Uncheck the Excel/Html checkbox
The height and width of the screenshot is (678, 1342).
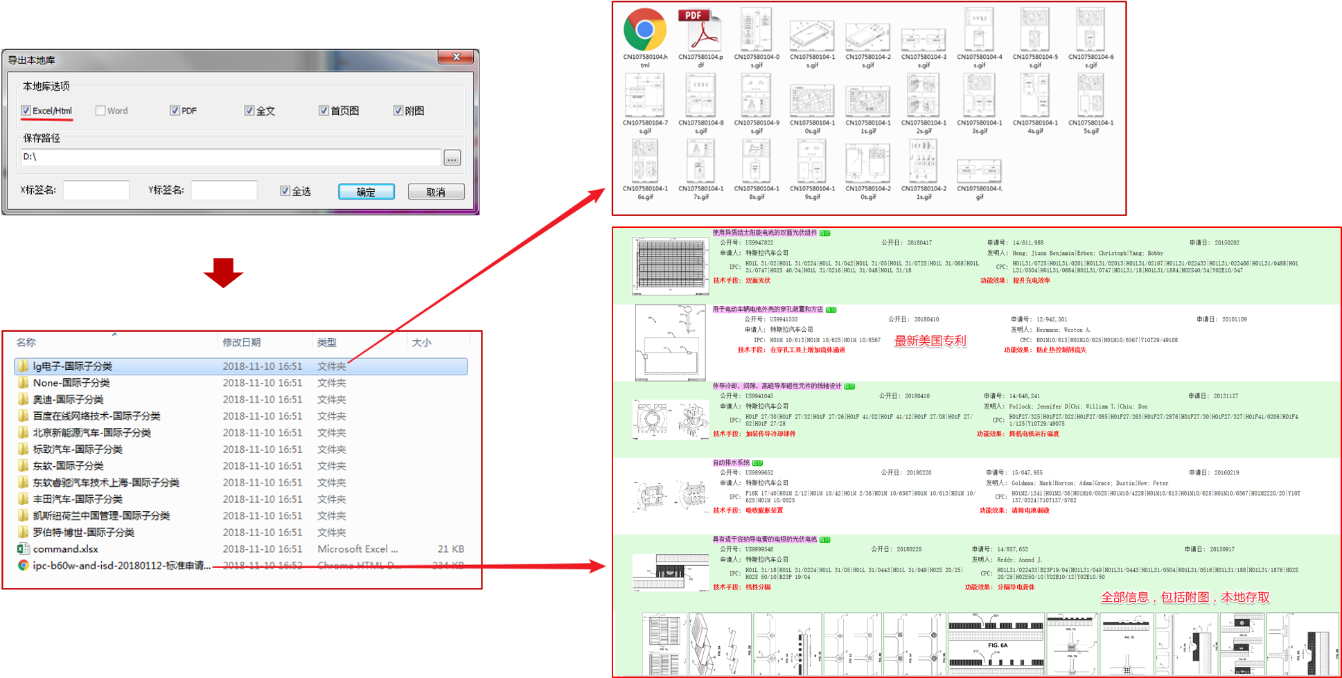click(26, 111)
